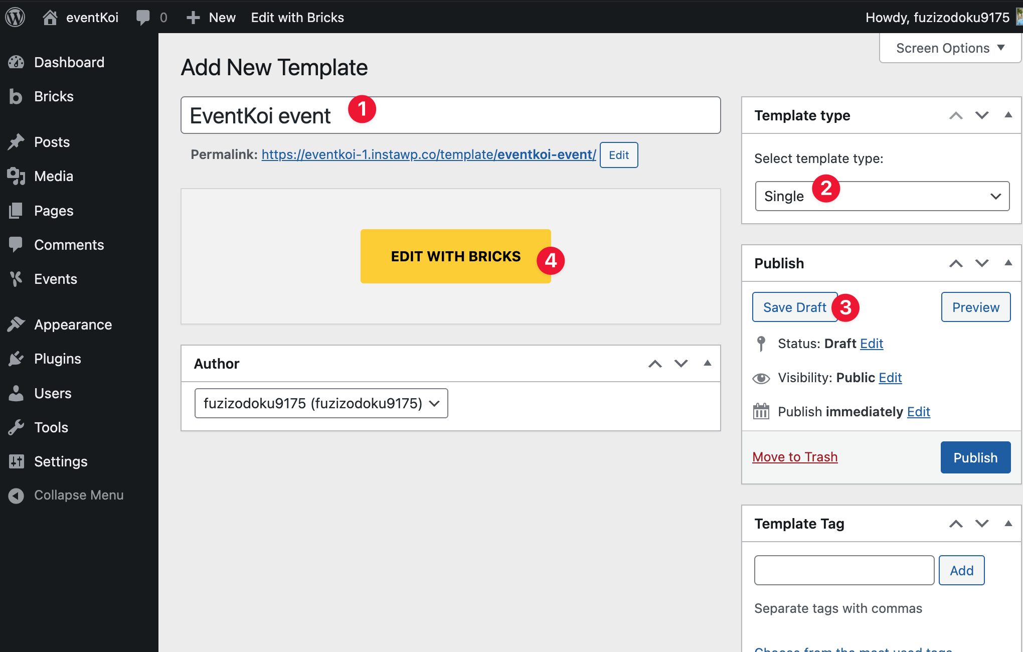Click the Collapse Menu arrow icon
This screenshot has height=652, width=1023.
pos(16,496)
